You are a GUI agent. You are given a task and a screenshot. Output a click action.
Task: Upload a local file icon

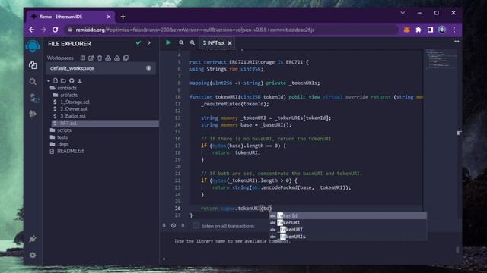click(79, 81)
